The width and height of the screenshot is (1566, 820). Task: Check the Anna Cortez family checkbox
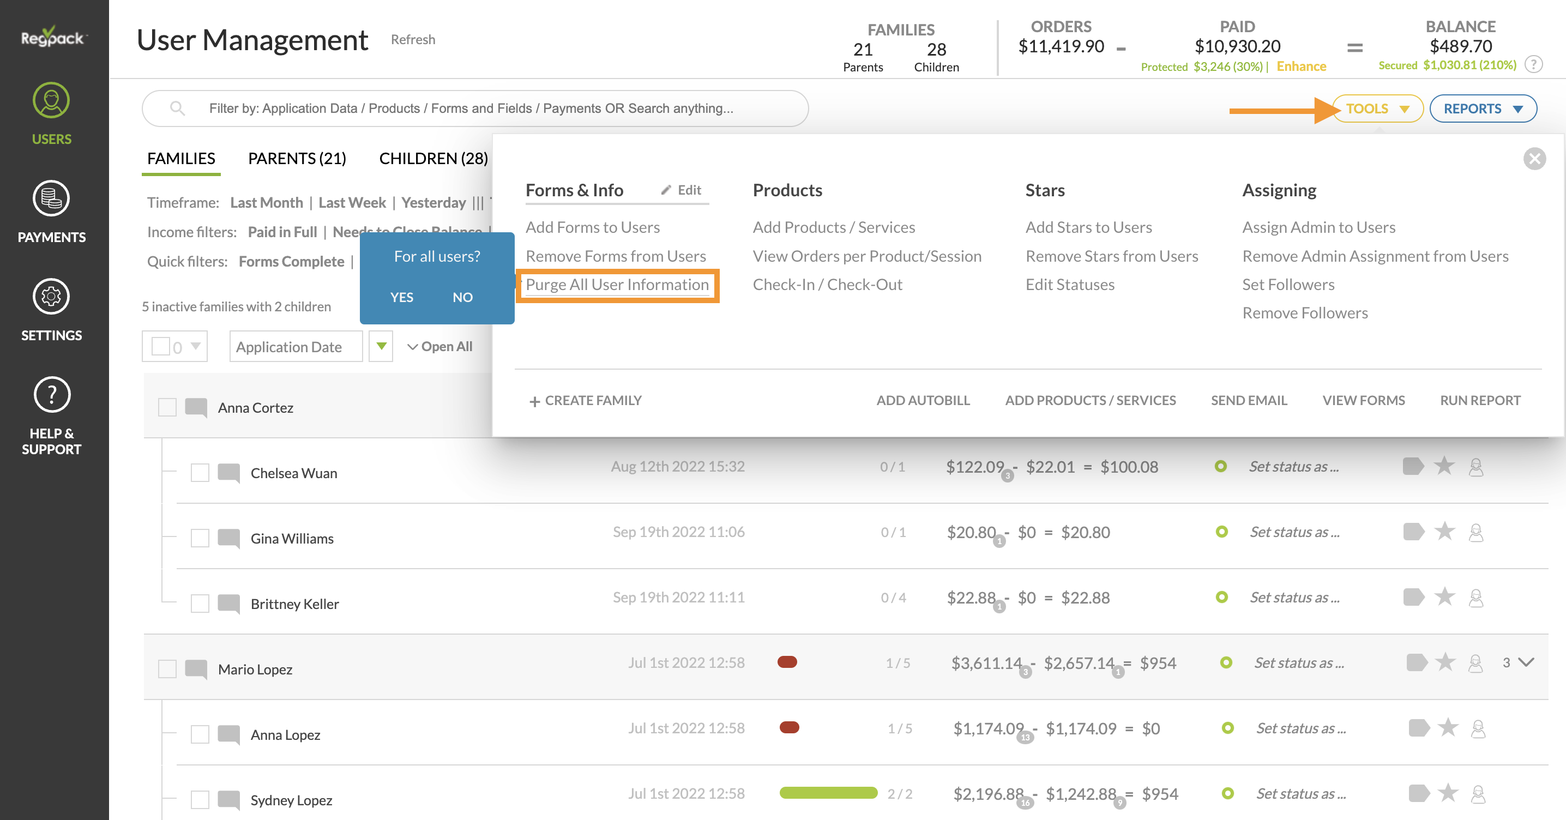[167, 407]
